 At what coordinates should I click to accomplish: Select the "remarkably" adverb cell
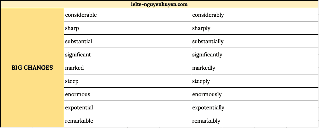point(254,121)
